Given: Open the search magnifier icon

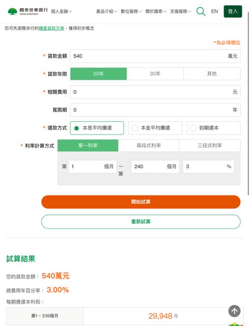Looking at the screenshot, I should pos(201,11).
